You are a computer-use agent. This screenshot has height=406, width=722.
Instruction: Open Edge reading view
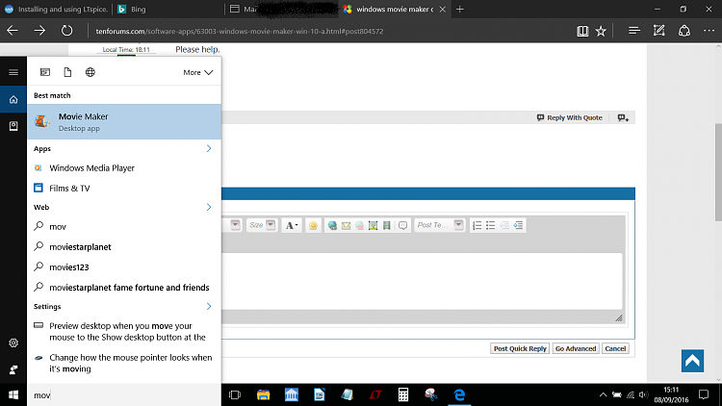(x=582, y=31)
